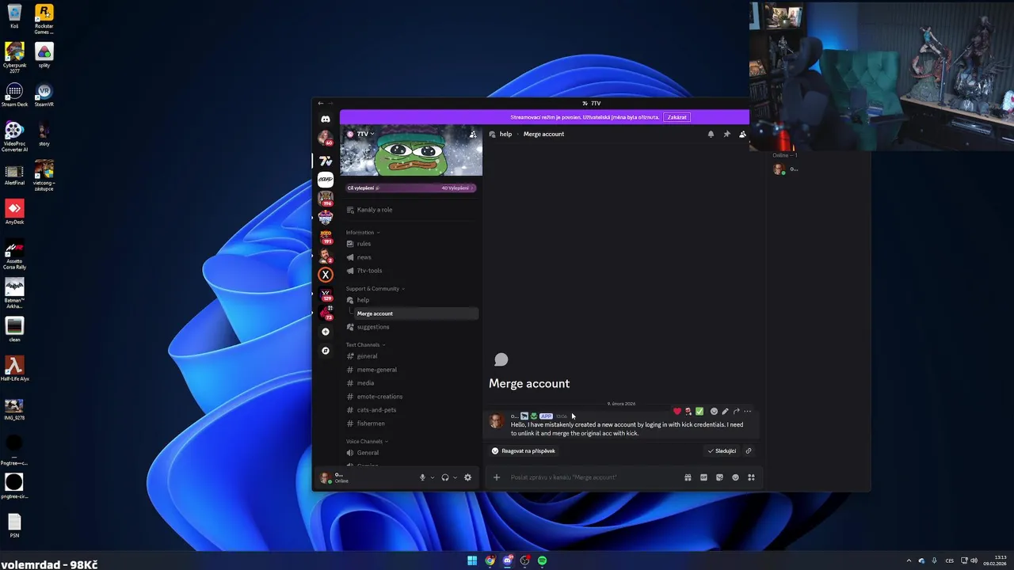1014x570 pixels.
Task: Collapse the Voice Channels category
Action: pyautogui.click(x=368, y=442)
